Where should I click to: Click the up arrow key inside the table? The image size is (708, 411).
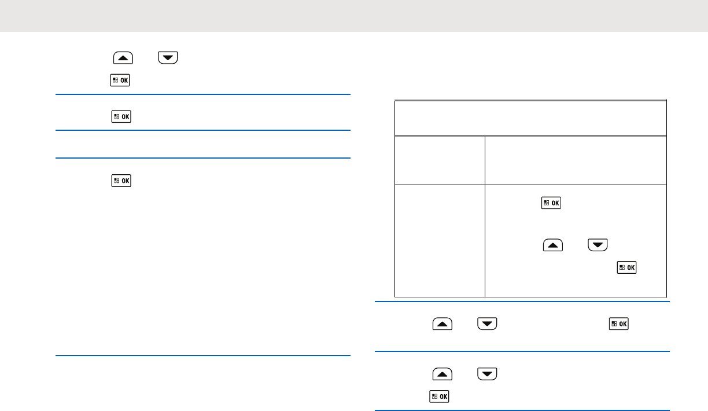pyautogui.click(x=551, y=245)
